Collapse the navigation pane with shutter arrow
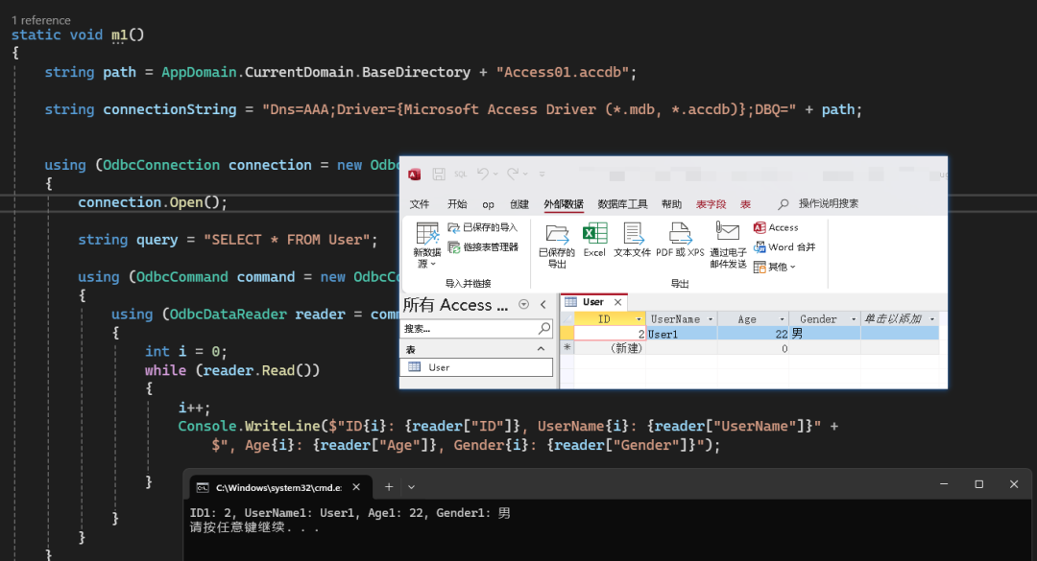This screenshot has height=561, width=1037. 543,305
